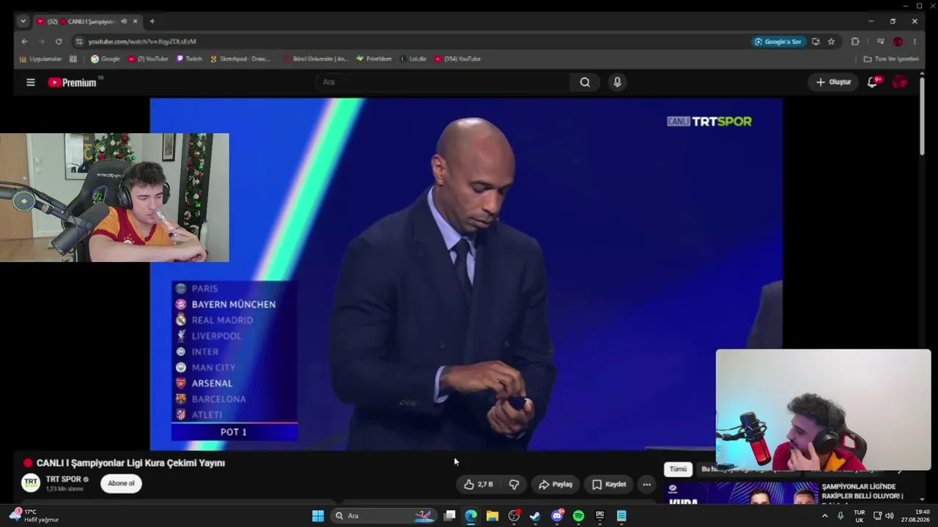Share the video via Paylaş
Viewport: 938px width, 527px height.
tap(555, 484)
